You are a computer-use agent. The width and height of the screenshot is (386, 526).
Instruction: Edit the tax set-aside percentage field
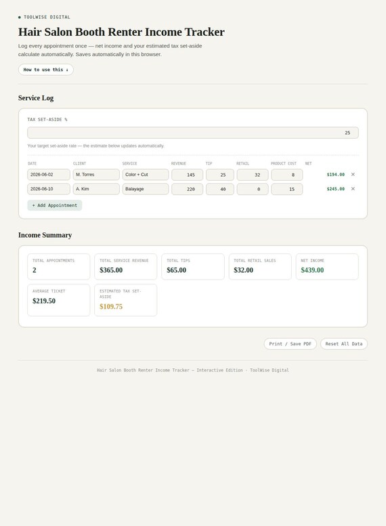[193, 133]
